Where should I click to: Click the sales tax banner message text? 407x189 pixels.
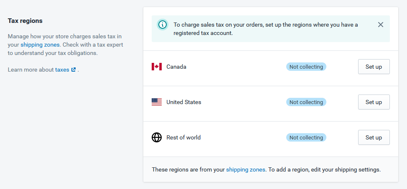[x=266, y=29]
